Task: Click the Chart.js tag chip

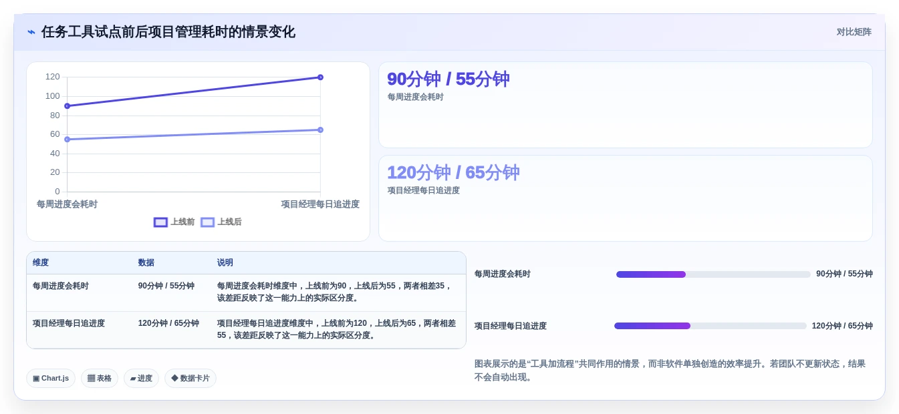Action: point(51,379)
